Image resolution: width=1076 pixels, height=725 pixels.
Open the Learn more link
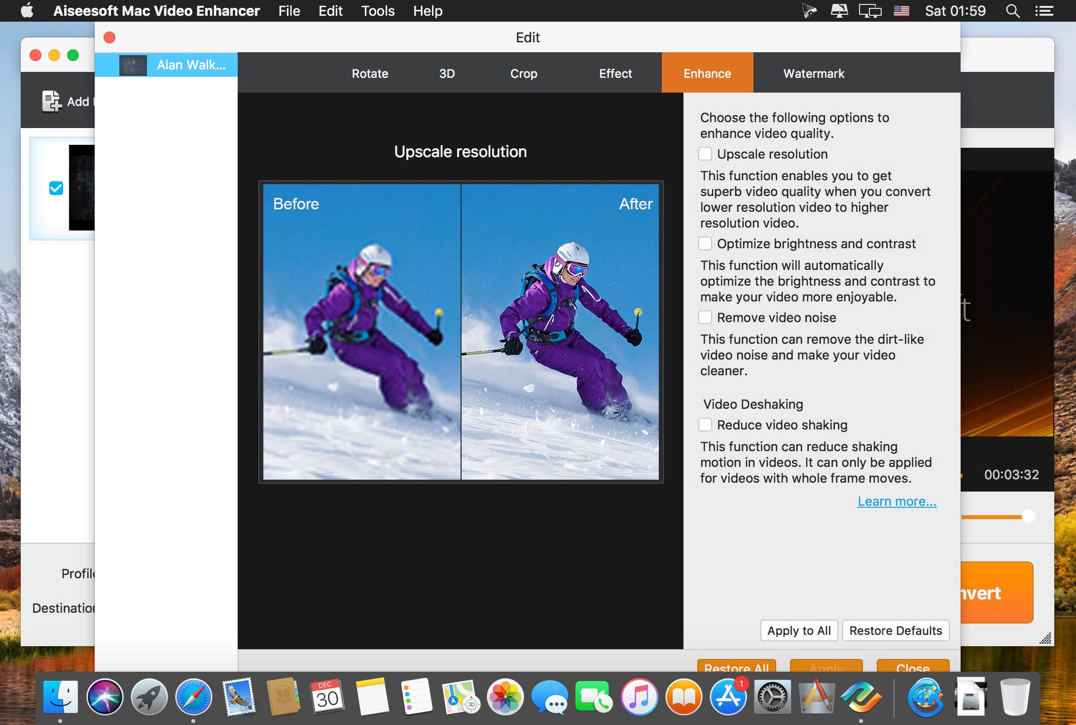tap(897, 501)
